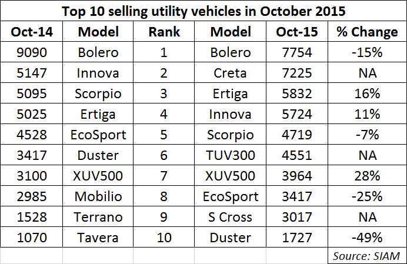
Task: Click the rank 7 cell
Action: pyautogui.click(x=164, y=176)
